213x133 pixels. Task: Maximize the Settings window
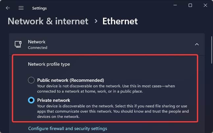(x=190, y=5)
